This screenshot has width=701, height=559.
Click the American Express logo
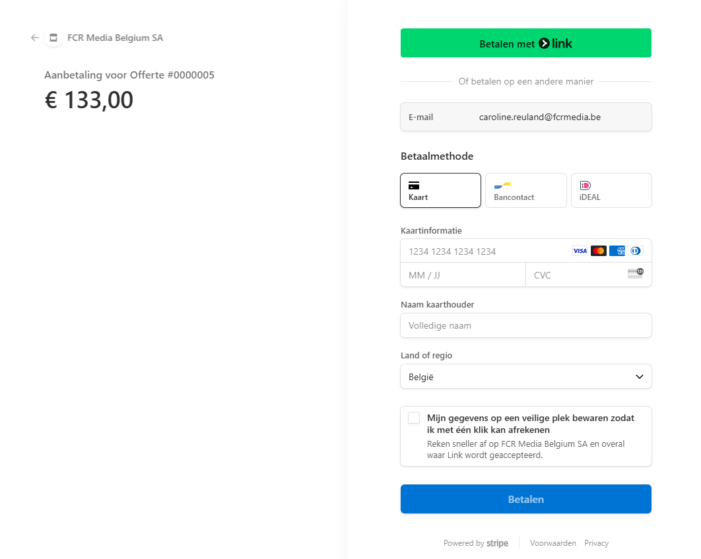point(617,251)
